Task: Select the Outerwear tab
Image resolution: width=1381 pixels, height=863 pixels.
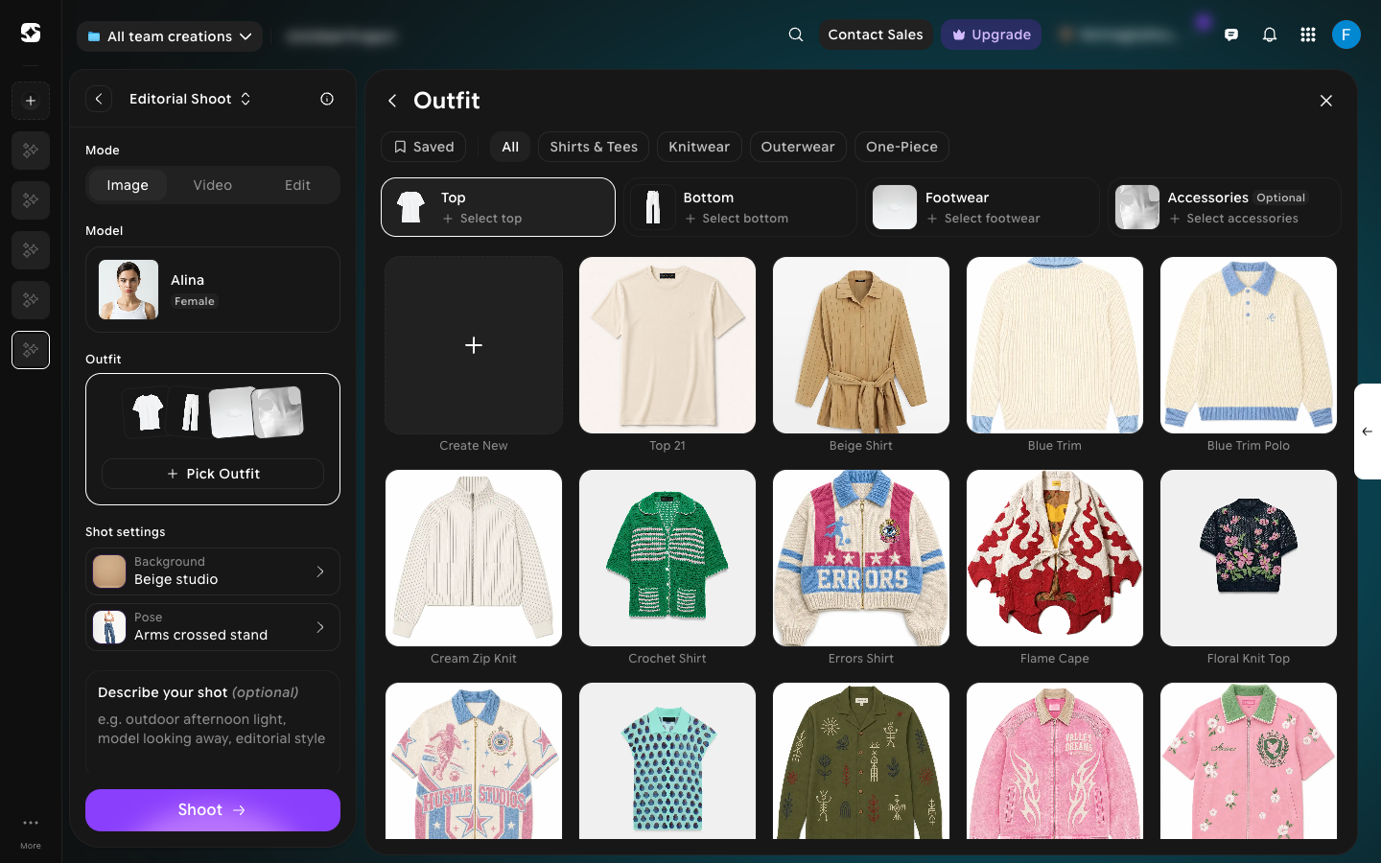Action: 798,147
